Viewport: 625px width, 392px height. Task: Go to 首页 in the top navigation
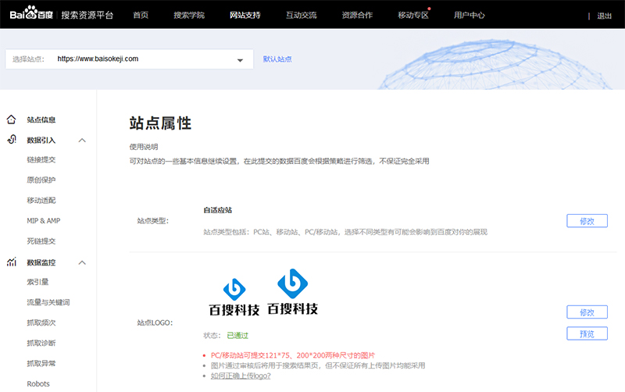[x=141, y=15]
